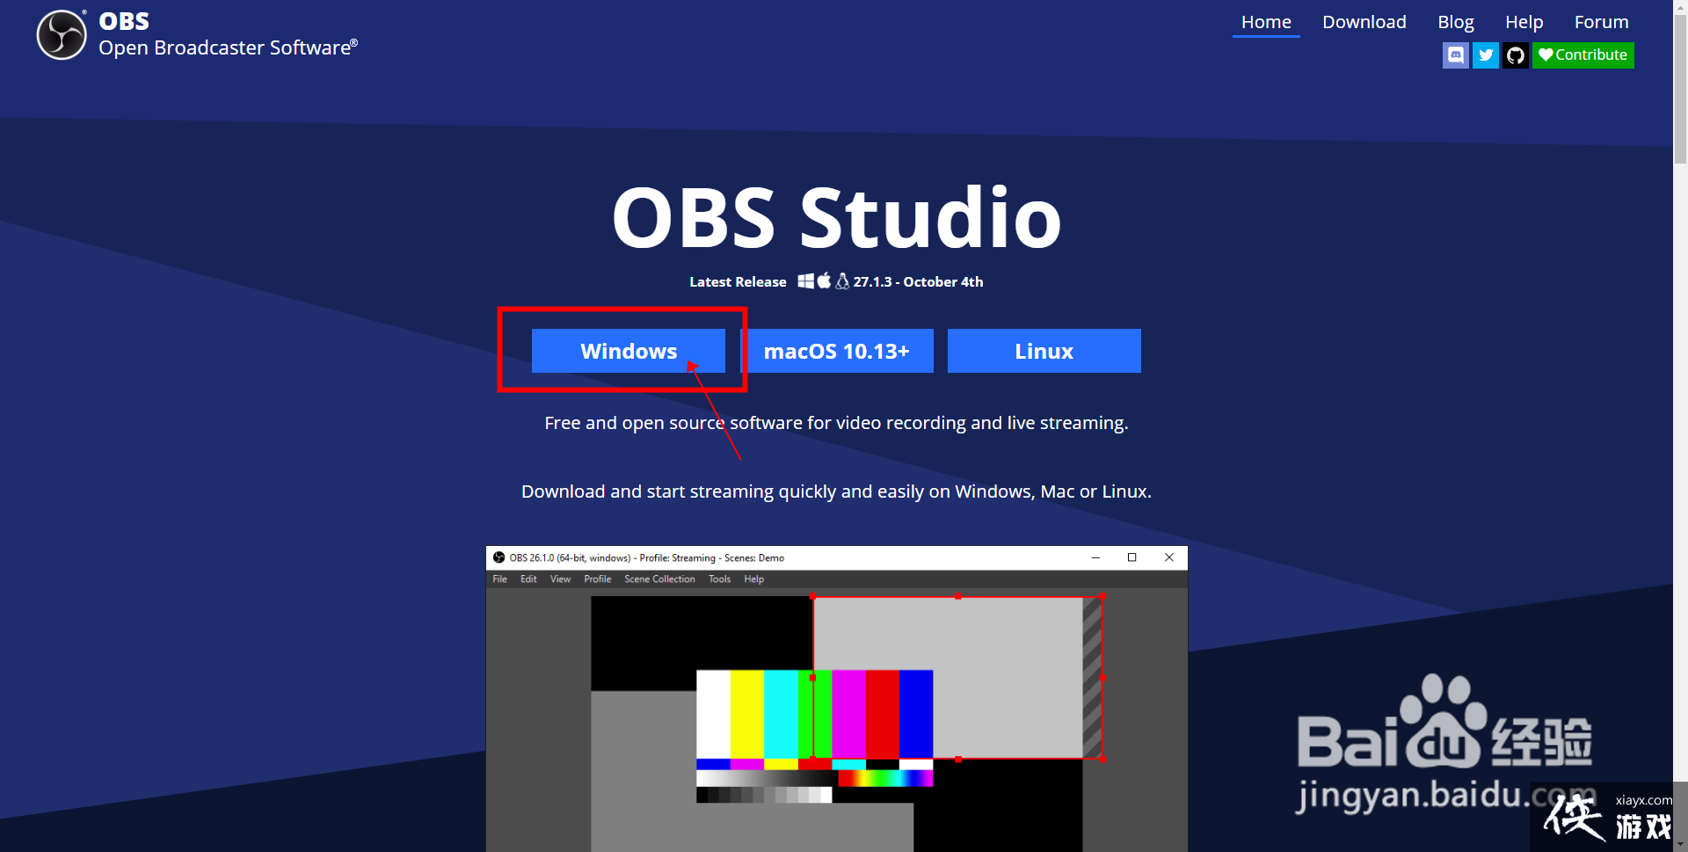This screenshot has height=852, width=1688.
Task: Open the GitHub icon link
Action: (x=1516, y=55)
